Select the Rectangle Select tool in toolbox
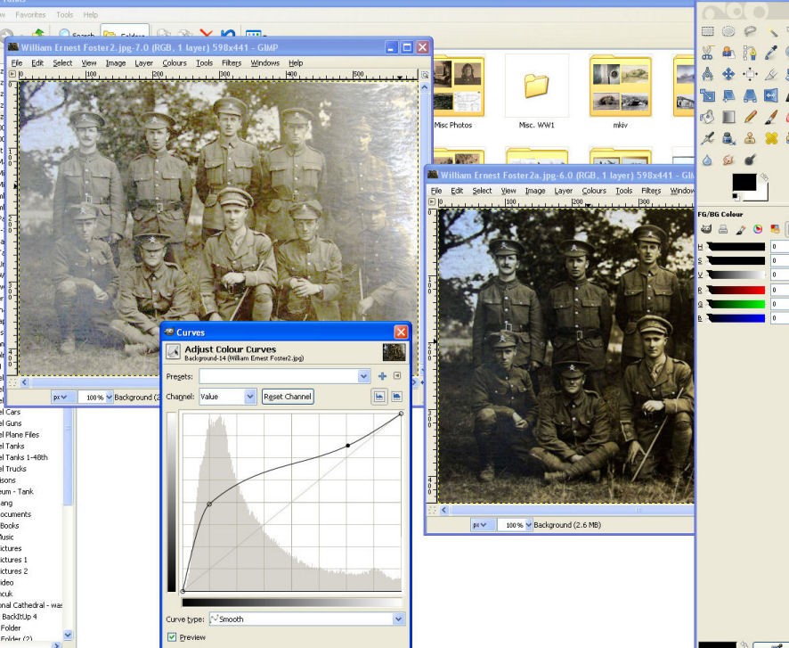 pyautogui.click(x=709, y=31)
